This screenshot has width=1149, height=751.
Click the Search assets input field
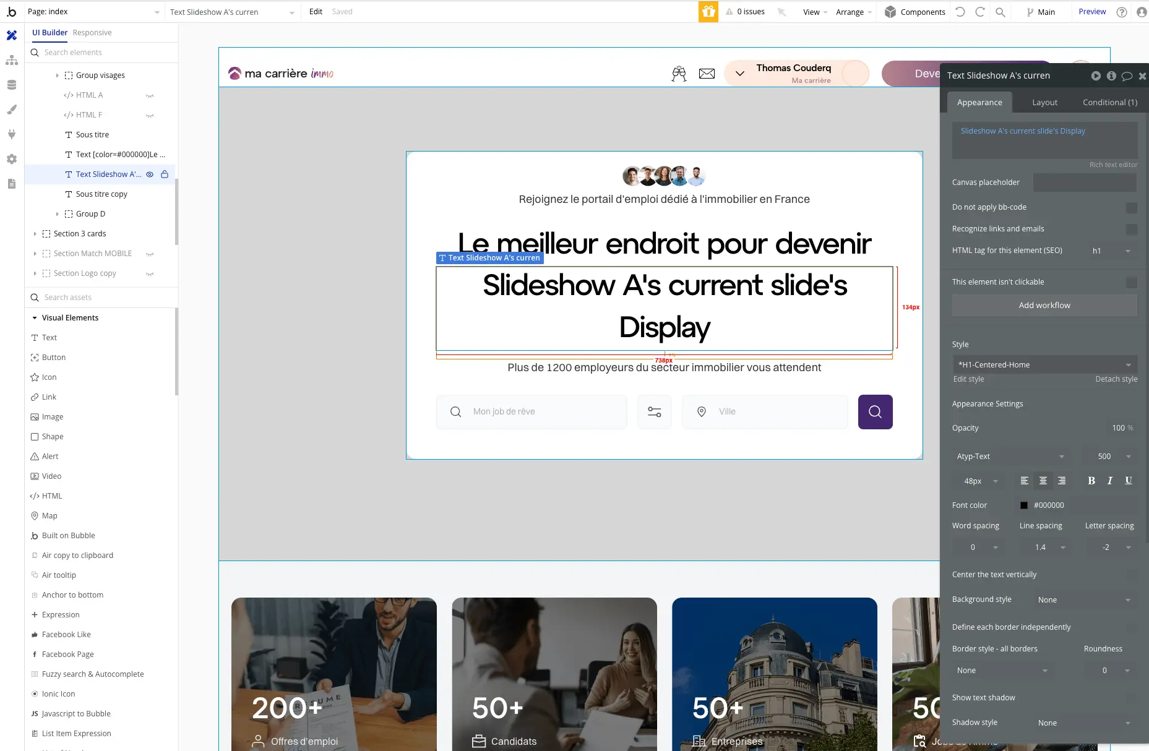point(101,298)
